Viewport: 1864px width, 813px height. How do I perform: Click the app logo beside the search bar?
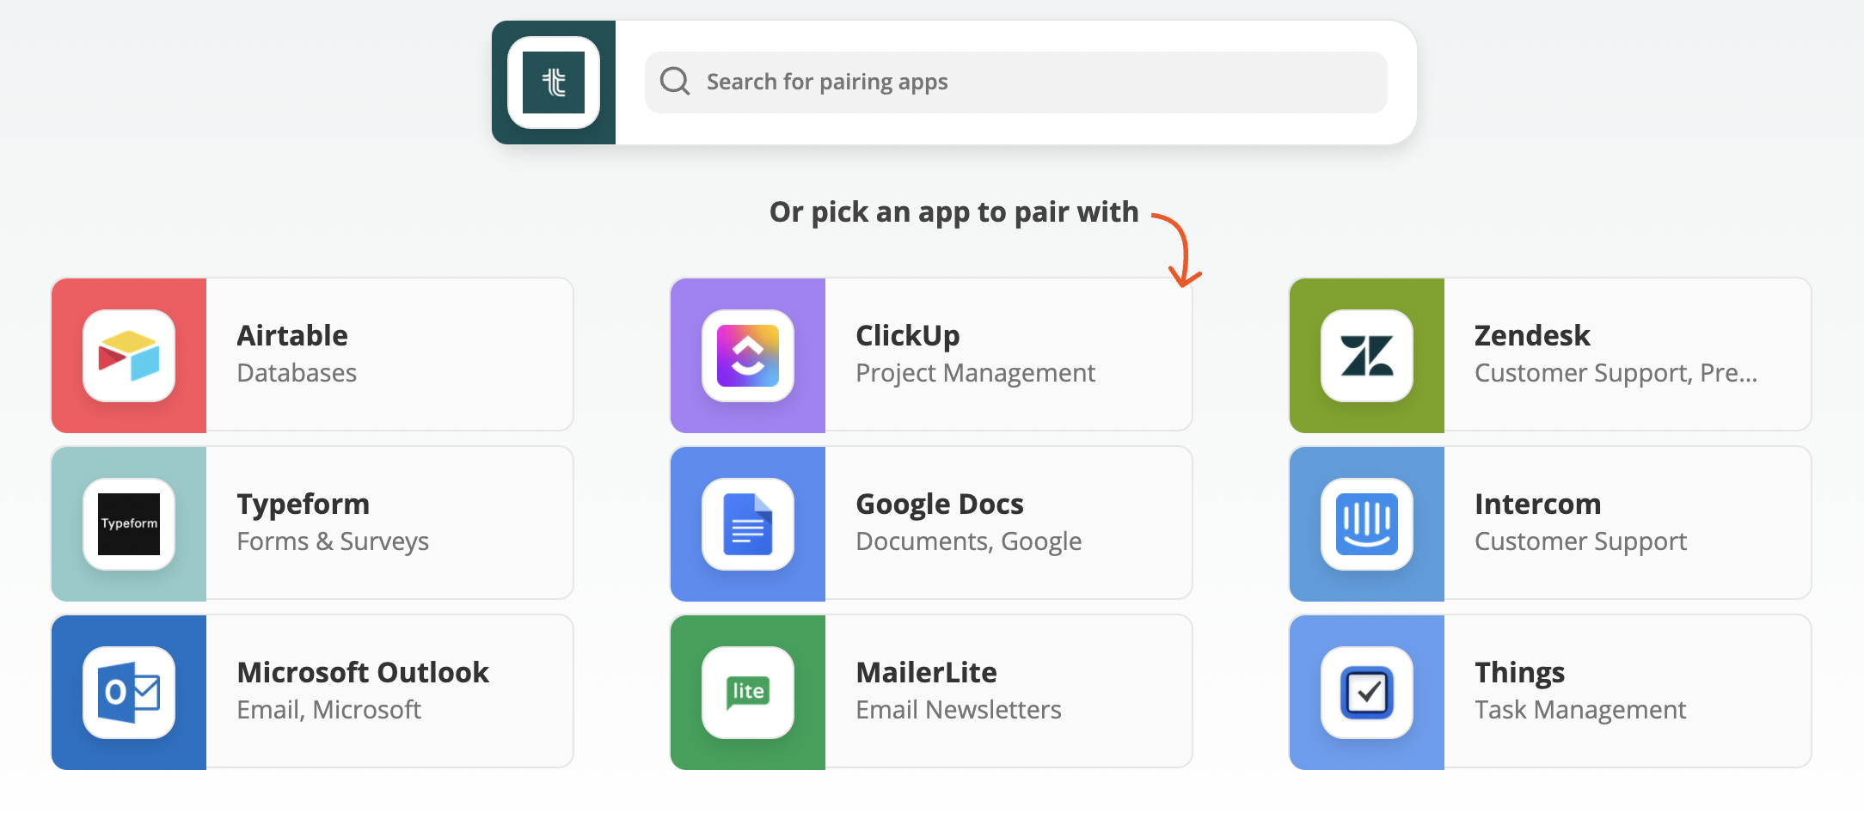pos(554,83)
